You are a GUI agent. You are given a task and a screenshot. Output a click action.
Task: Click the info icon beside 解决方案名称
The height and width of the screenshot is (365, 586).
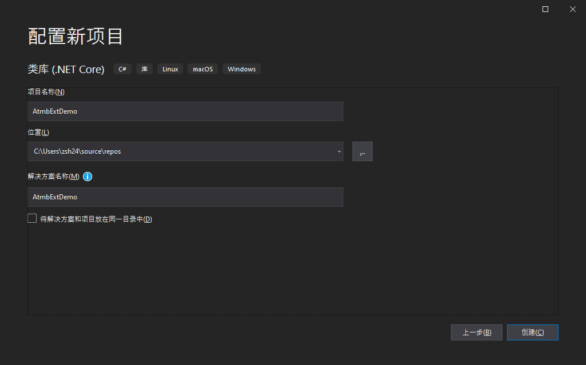coord(88,177)
